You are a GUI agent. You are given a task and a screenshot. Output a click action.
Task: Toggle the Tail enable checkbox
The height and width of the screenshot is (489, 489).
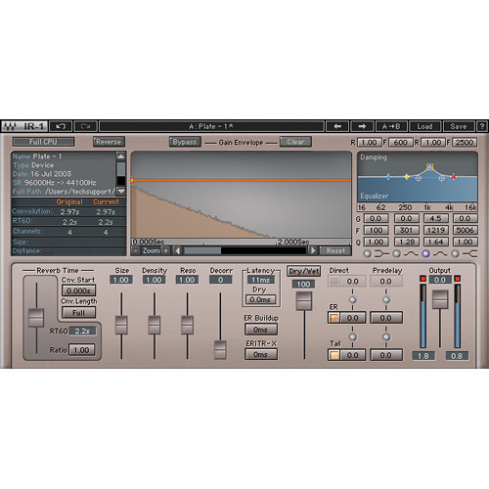333,355
